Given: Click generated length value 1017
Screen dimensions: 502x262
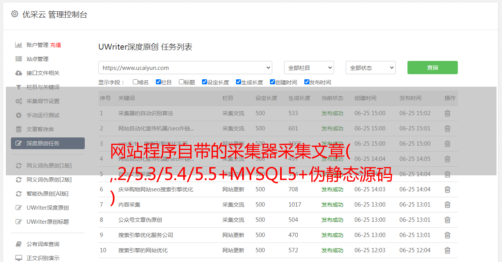Looking at the screenshot, I should (295, 205).
